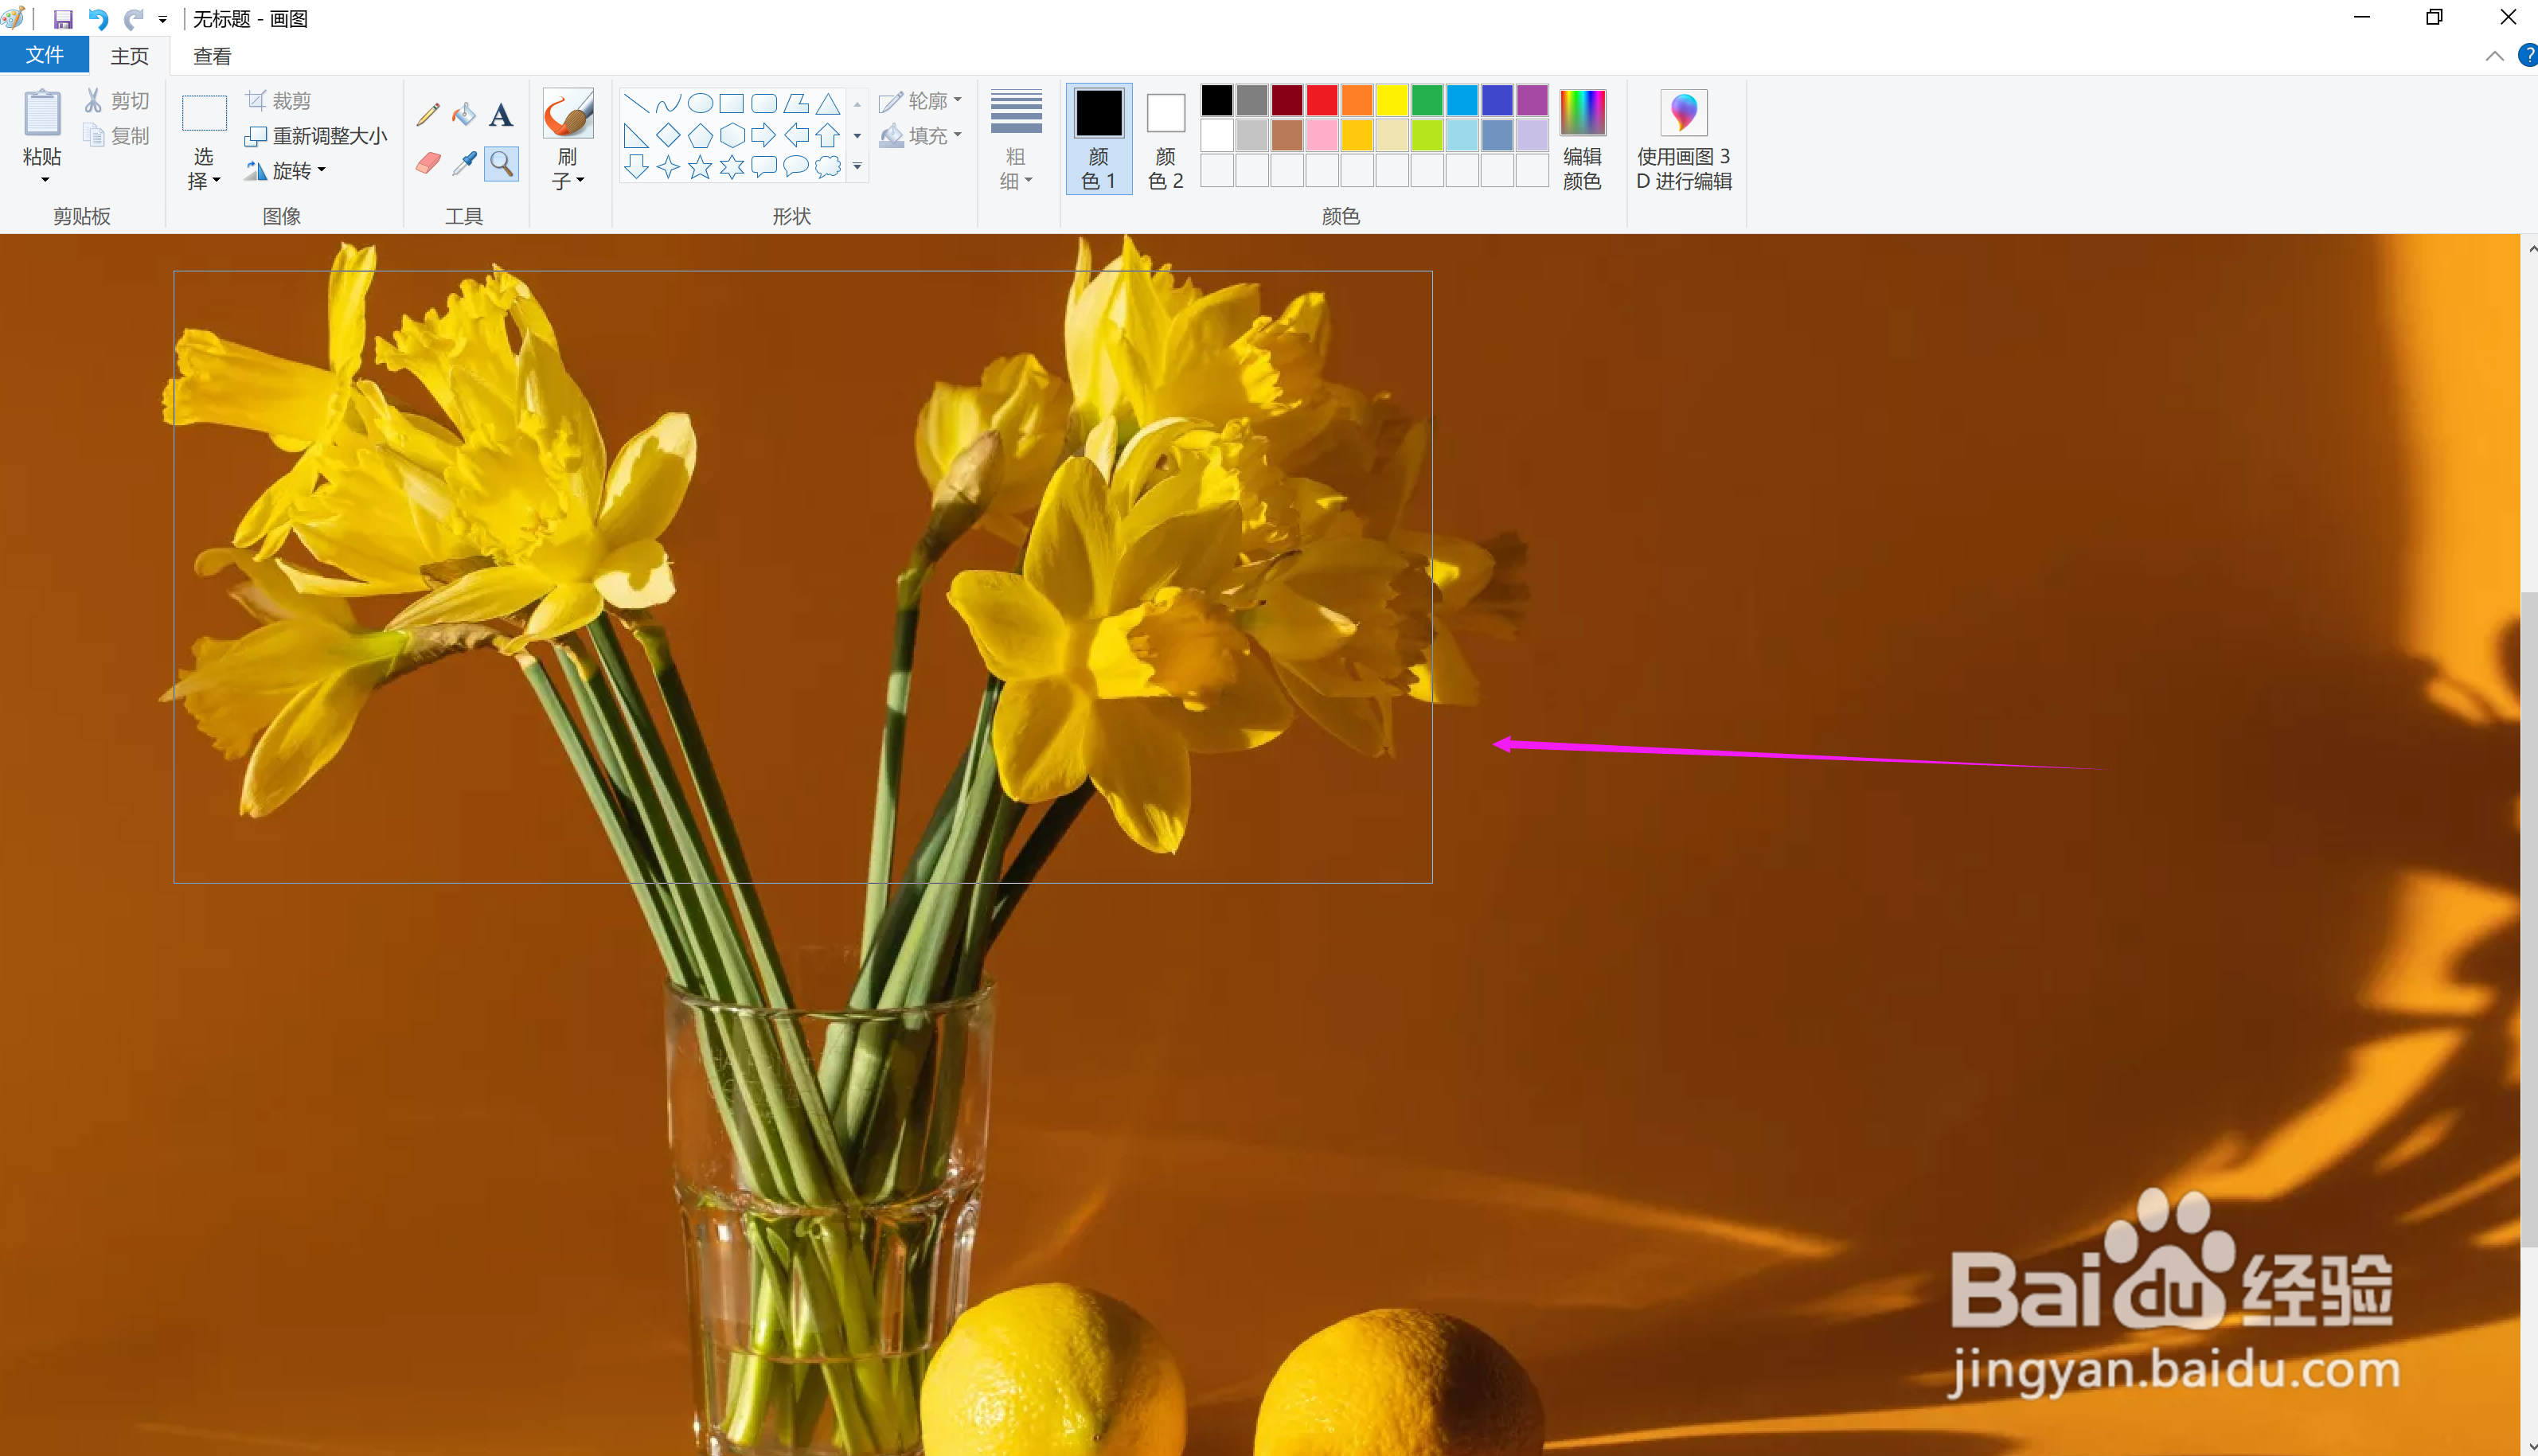Collapse the ribbon with the chevron
The width and height of the screenshot is (2538, 1456).
2494,56
